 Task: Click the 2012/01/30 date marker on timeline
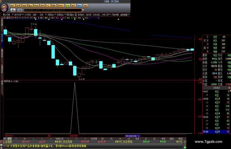[132, 136]
